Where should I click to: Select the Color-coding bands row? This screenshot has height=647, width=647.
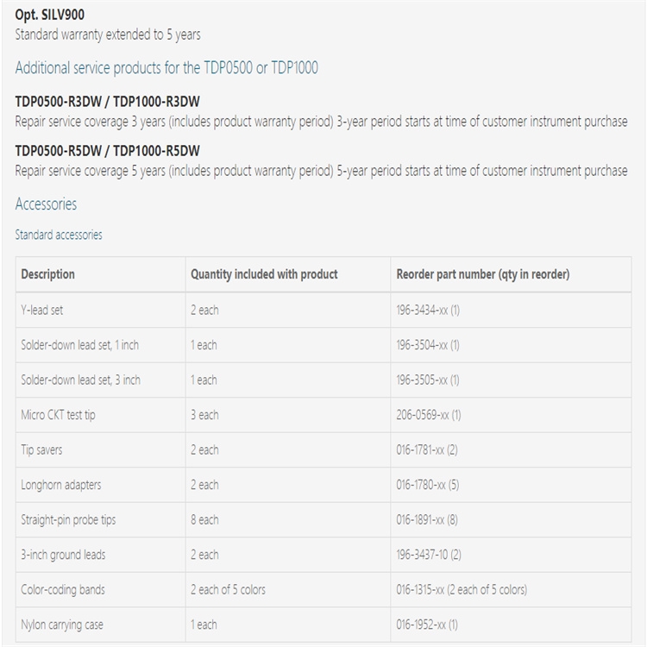click(63, 589)
